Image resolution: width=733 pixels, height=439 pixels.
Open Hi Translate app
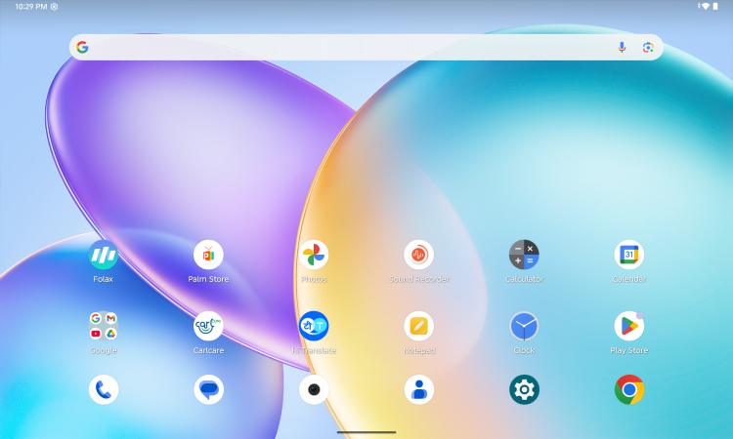(x=314, y=326)
